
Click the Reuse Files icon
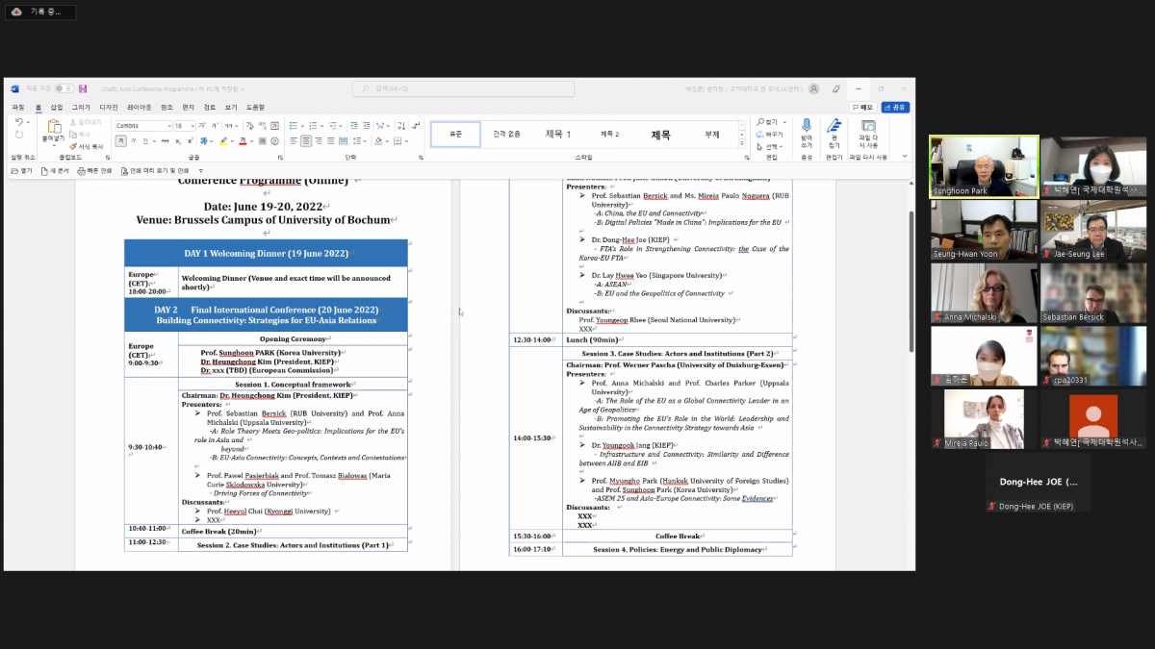[x=868, y=126]
